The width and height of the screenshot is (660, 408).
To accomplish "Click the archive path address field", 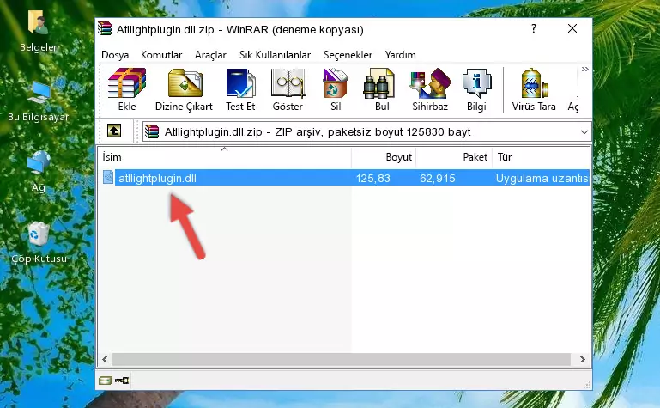I will (366, 132).
